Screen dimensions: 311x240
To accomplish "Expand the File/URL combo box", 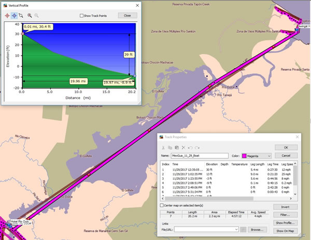I will point(236,230).
